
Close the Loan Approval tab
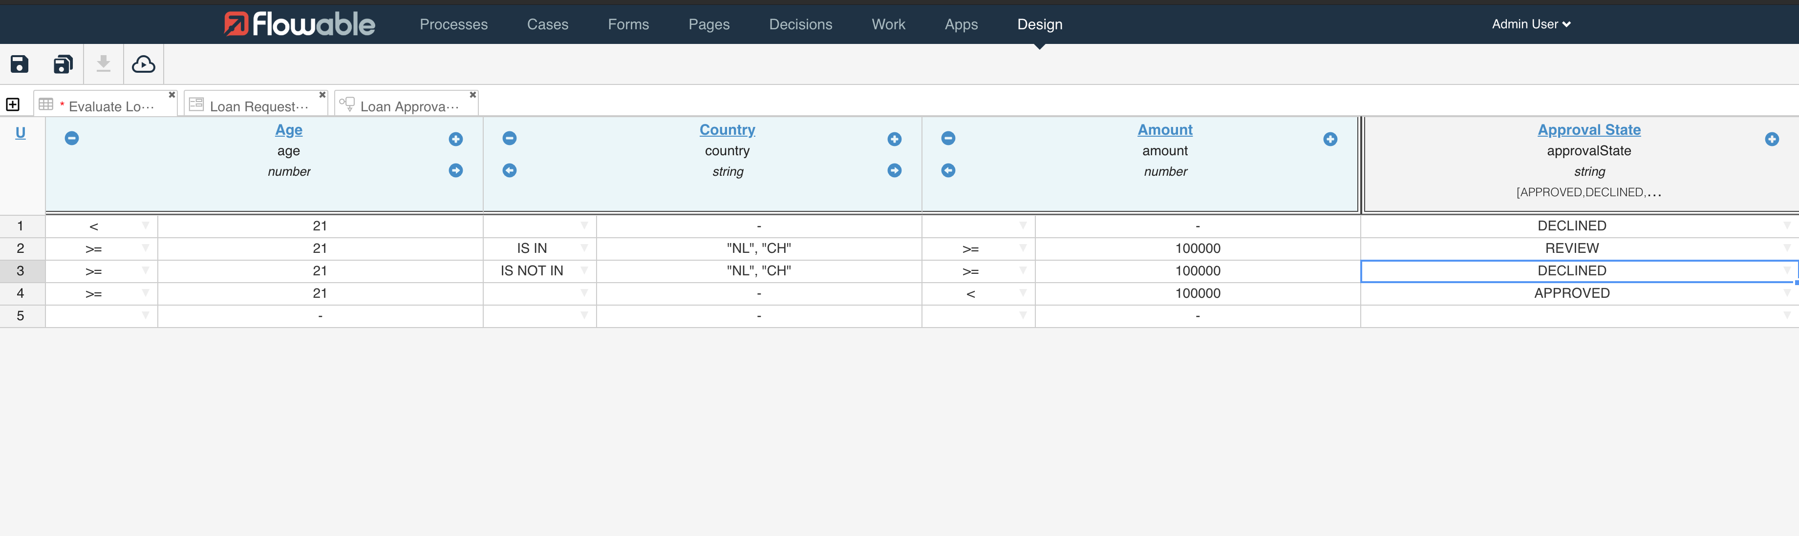tap(472, 95)
